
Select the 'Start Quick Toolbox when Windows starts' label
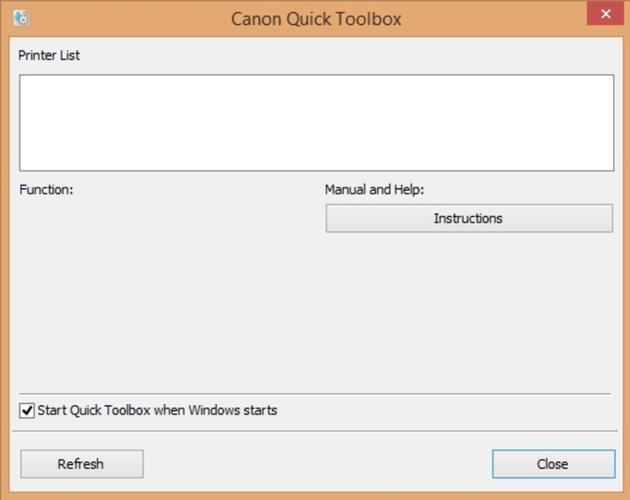click(x=157, y=410)
